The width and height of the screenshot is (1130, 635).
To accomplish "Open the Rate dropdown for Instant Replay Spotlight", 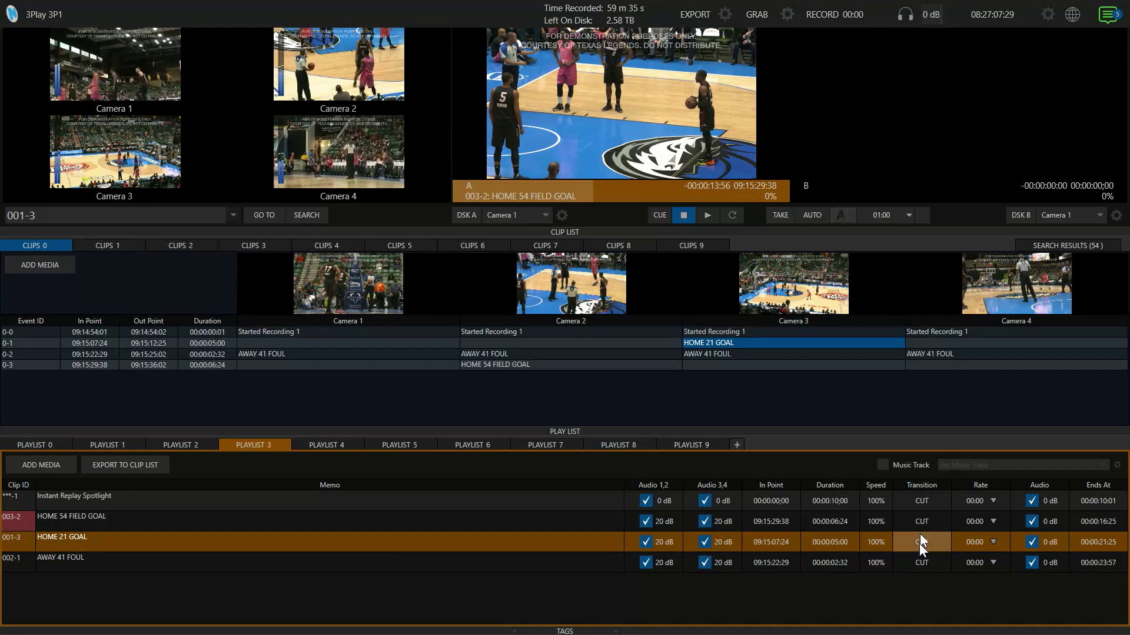I will click(x=993, y=501).
